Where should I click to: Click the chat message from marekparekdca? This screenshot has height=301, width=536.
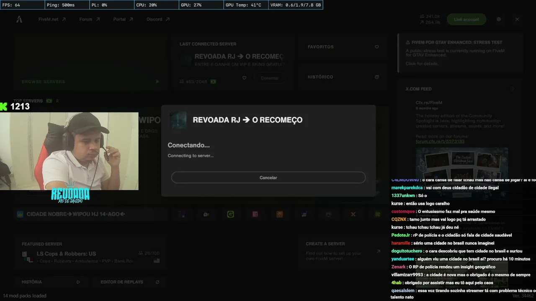(445, 188)
